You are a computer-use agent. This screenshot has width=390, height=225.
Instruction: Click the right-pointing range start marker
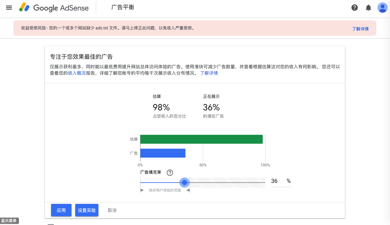(142, 190)
